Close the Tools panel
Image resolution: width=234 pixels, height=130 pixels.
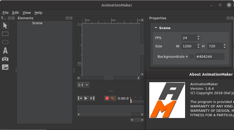pyautogui.click(x=13, y=18)
